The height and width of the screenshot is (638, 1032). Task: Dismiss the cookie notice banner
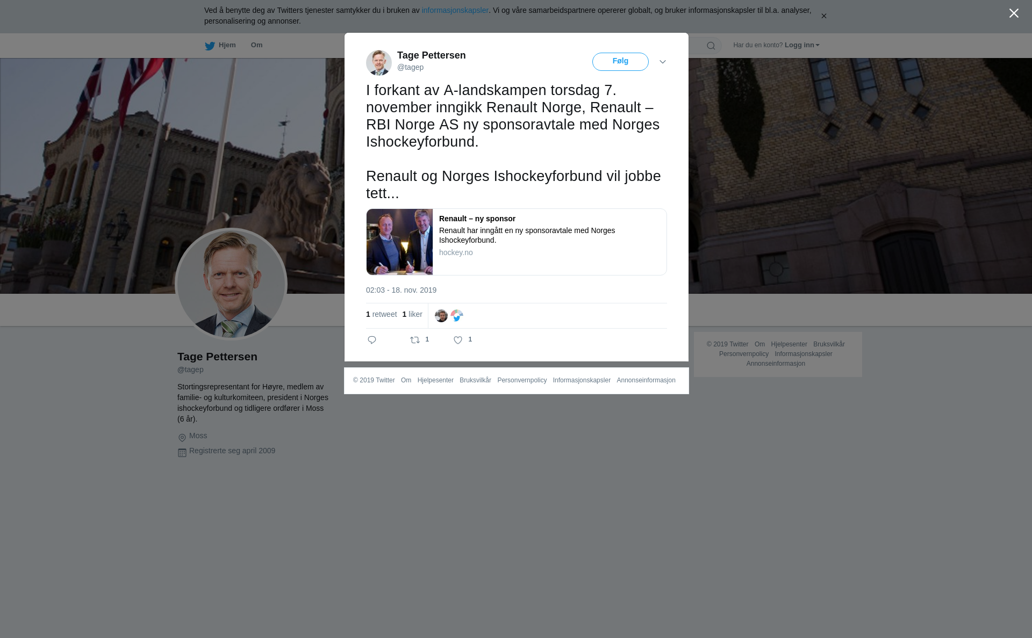coord(823,16)
